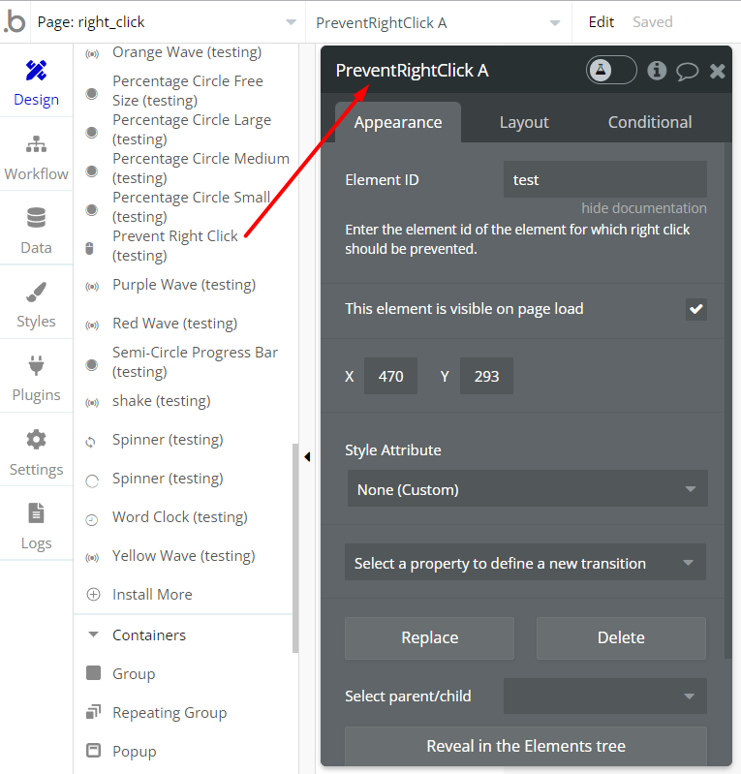The height and width of the screenshot is (774, 741).
Task: Select the Repeating Group element
Action: [x=170, y=712]
